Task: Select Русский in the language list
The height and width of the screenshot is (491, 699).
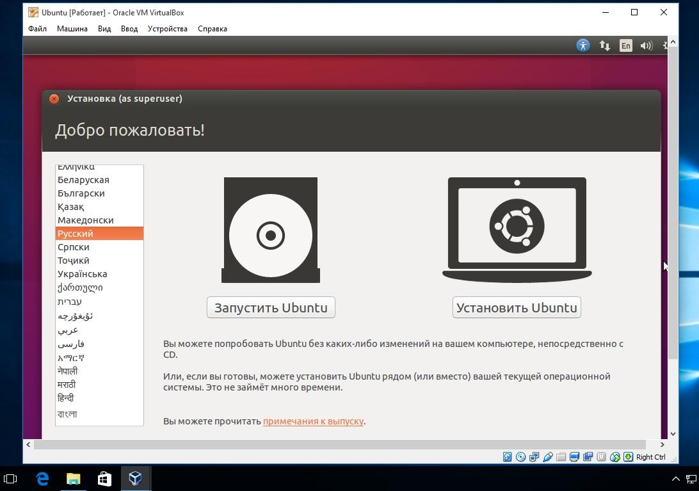Action: tap(99, 233)
